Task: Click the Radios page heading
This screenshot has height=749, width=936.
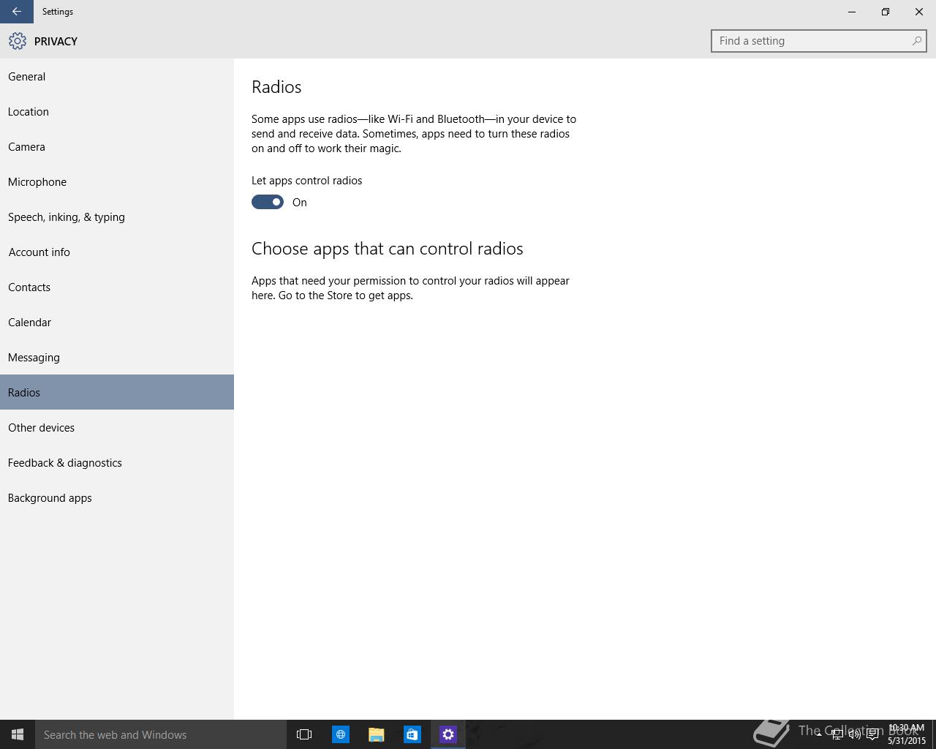Action: [x=276, y=86]
